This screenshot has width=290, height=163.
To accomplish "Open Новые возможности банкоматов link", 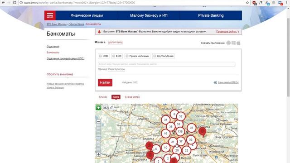I will tap(65, 84).
